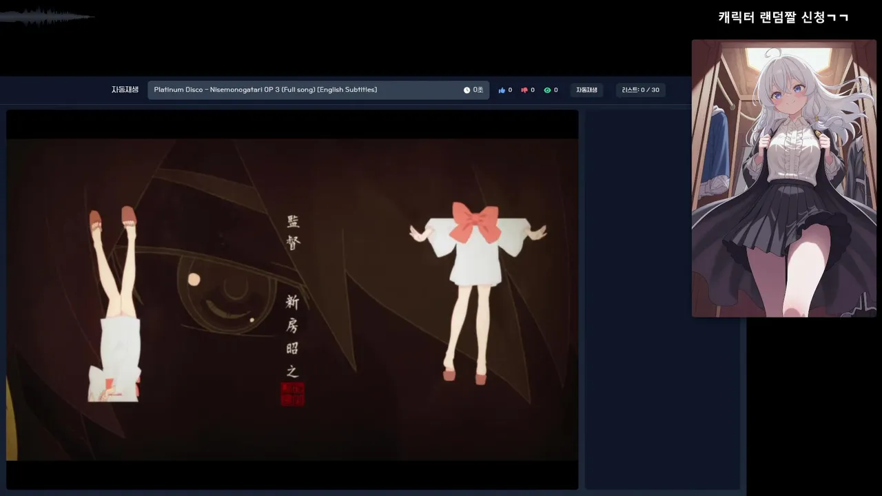Viewport: 882px width, 496px height.
Task: Click the video player showing the anime opening
Action: [x=292, y=300]
